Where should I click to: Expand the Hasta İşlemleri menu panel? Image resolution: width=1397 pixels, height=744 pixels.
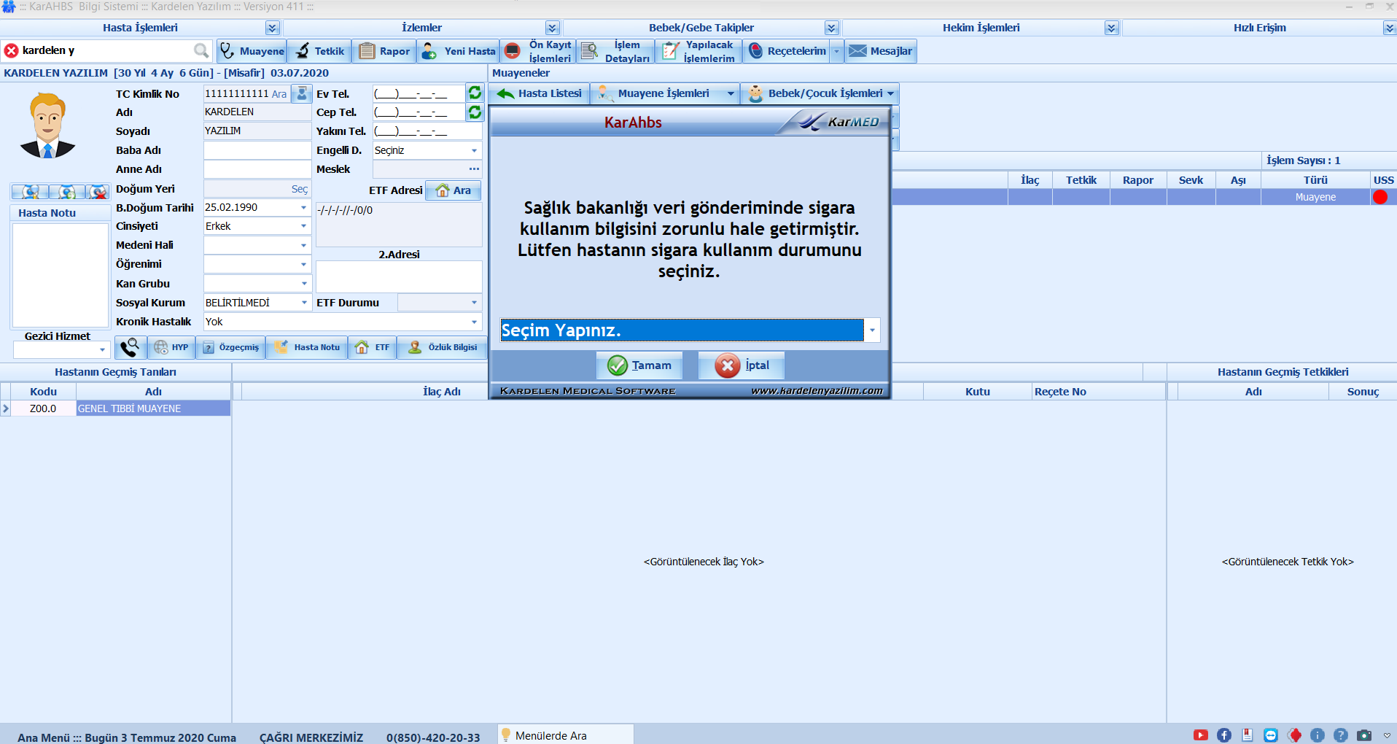point(272,28)
